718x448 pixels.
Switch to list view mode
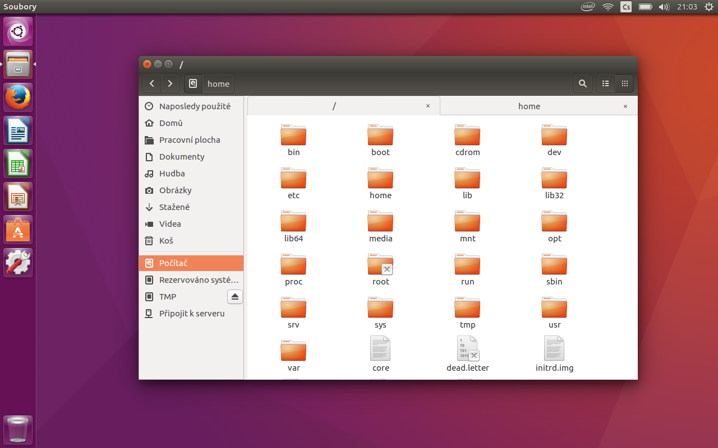605,83
